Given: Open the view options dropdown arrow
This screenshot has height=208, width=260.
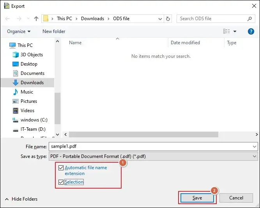Looking at the screenshot, I should [x=235, y=31].
